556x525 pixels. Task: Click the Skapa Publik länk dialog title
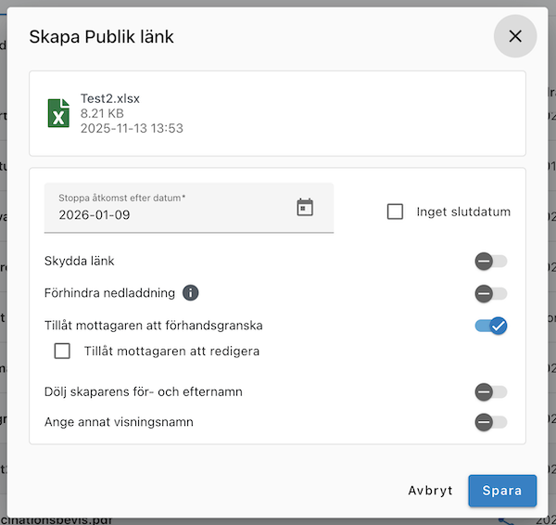click(102, 37)
